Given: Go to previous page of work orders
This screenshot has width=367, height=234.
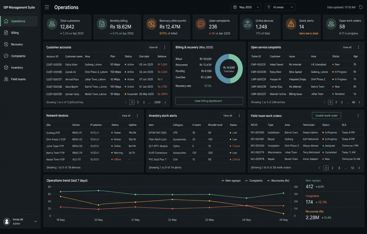Looking at the screenshot, I should tap(319, 168).
